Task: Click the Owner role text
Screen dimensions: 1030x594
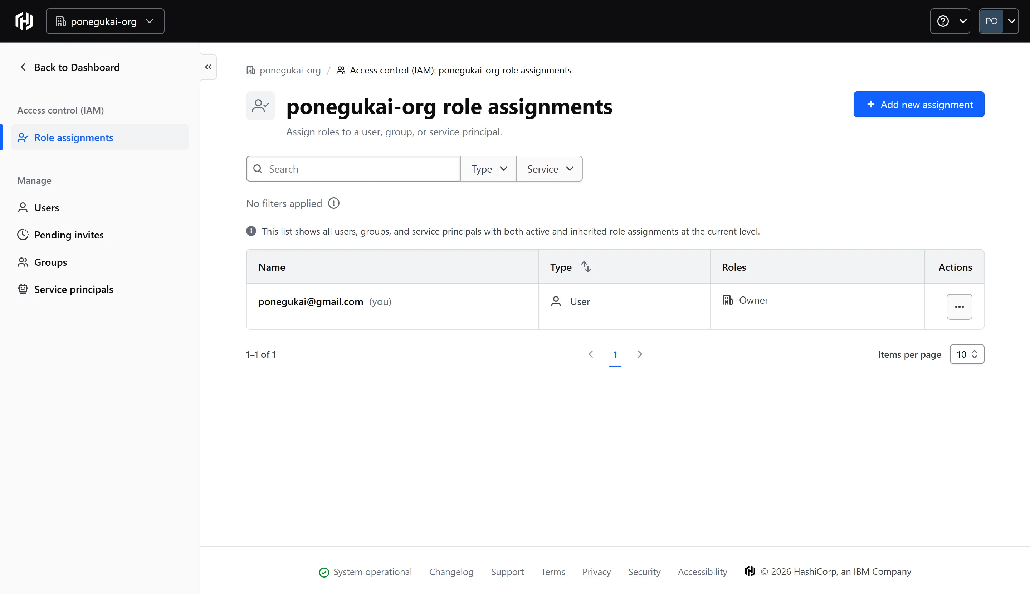Action: click(754, 300)
